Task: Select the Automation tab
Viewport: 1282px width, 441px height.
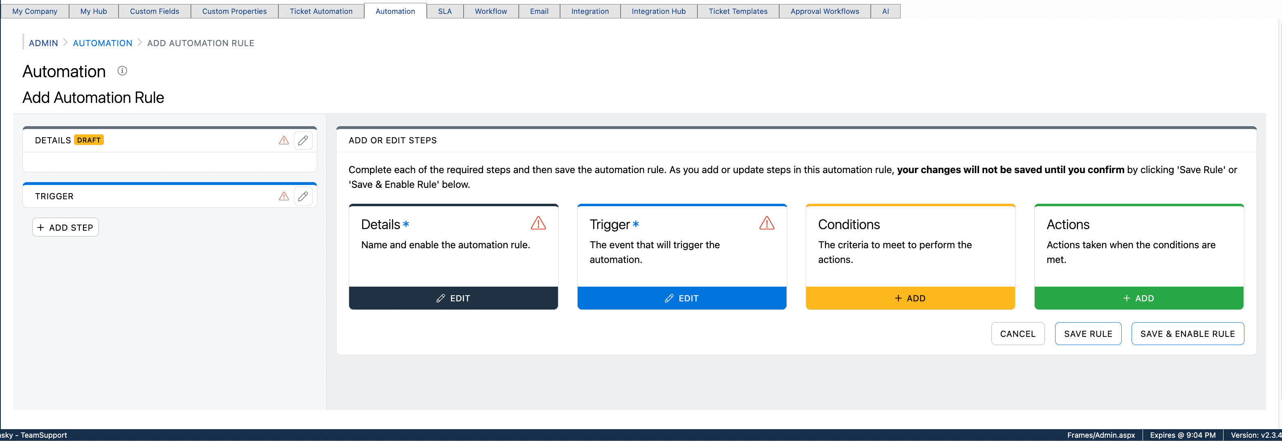Action: (395, 11)
